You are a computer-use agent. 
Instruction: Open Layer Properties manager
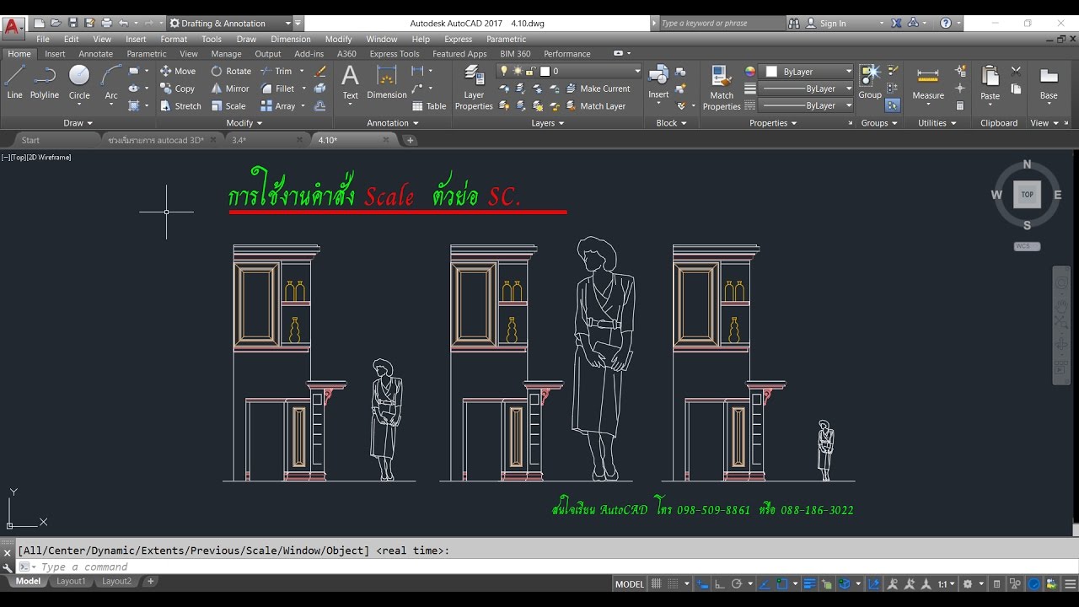[x=474, y=88]
